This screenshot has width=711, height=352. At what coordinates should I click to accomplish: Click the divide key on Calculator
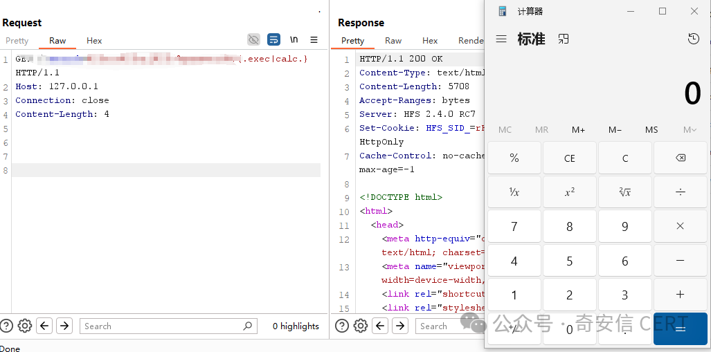pyautogui.click(x=680, y=192)
